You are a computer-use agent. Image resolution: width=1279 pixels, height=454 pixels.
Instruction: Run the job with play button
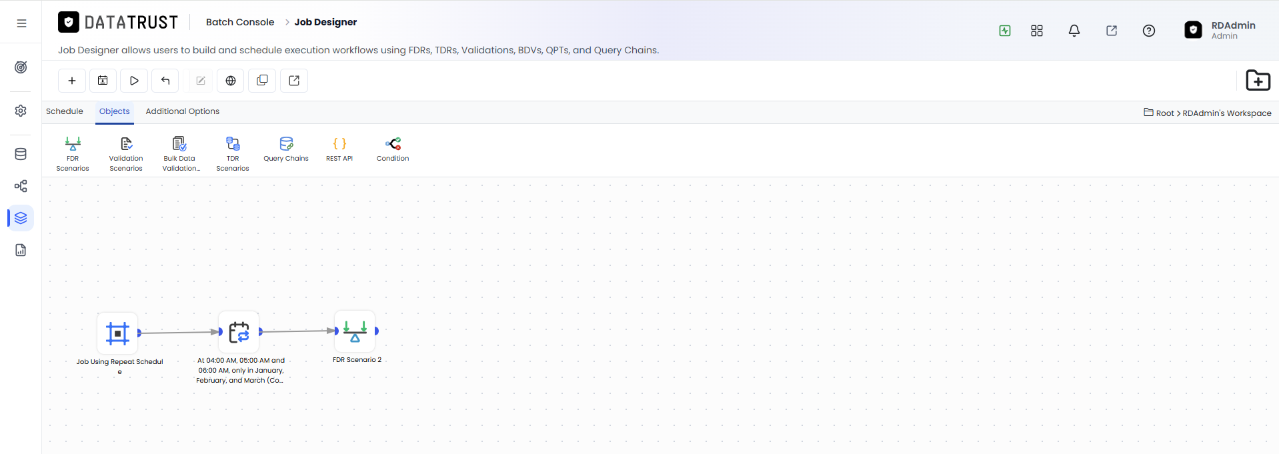tap(134, 81)
